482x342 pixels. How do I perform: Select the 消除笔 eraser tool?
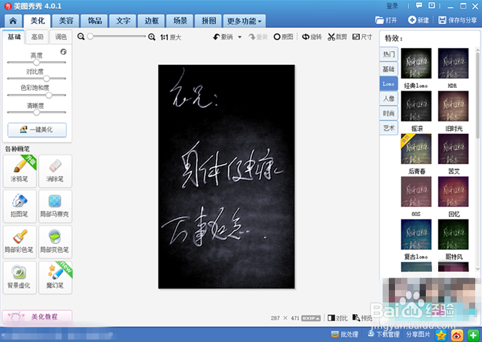[56, 171]
